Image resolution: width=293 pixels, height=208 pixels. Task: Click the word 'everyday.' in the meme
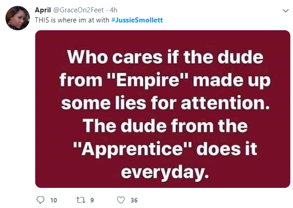[165, 172]
